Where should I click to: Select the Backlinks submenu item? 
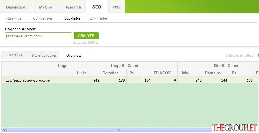pos(72,18)
